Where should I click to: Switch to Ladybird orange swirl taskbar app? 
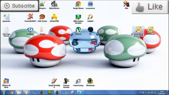pos(27,93)
